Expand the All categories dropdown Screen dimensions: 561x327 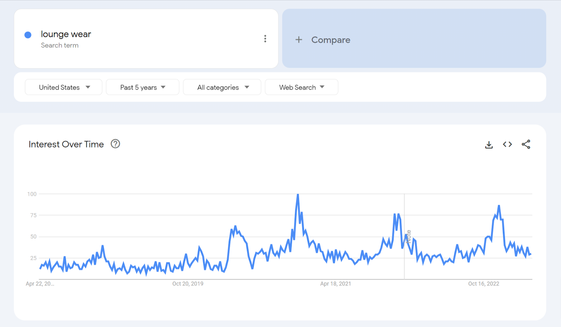pyautogui.click(x=222, y=87)
